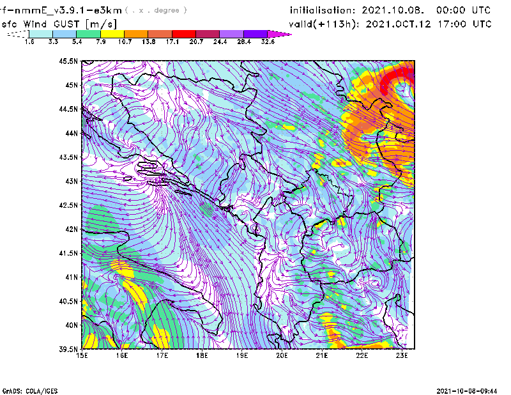Click the light blue 3.3–5.4 legend swatch
This screenshot has height=395, width=511.
[x=65, y=34]
